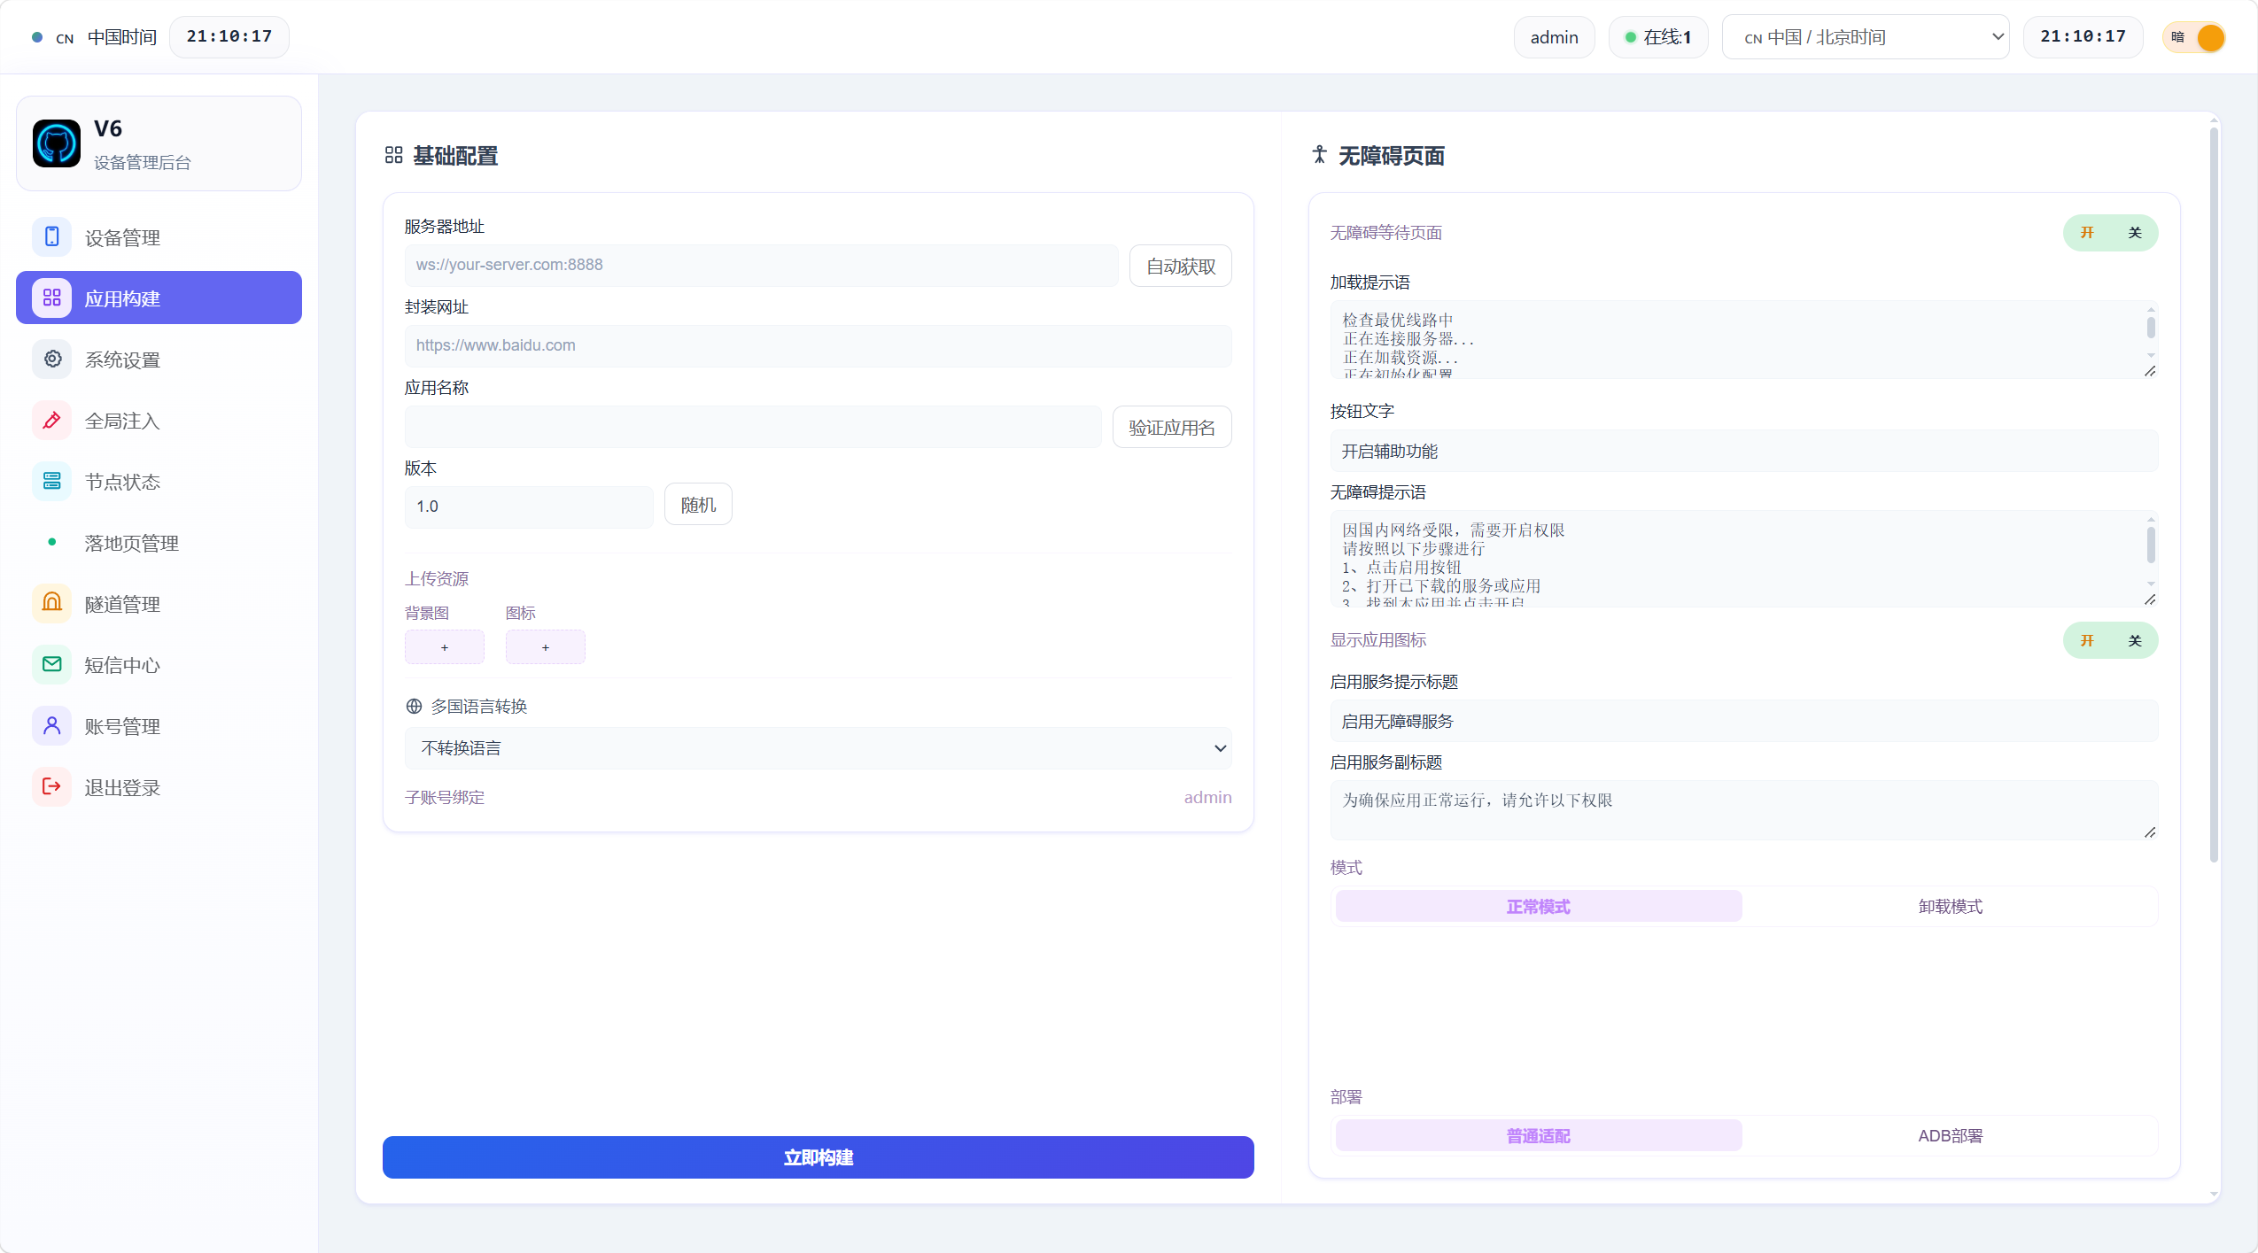Click the 短信中心 envelope icon
2258x1253 pixels.
click(x=52, y=665)
